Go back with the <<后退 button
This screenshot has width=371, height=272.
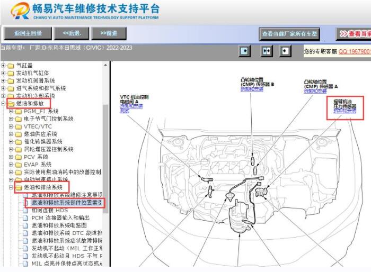72,33
